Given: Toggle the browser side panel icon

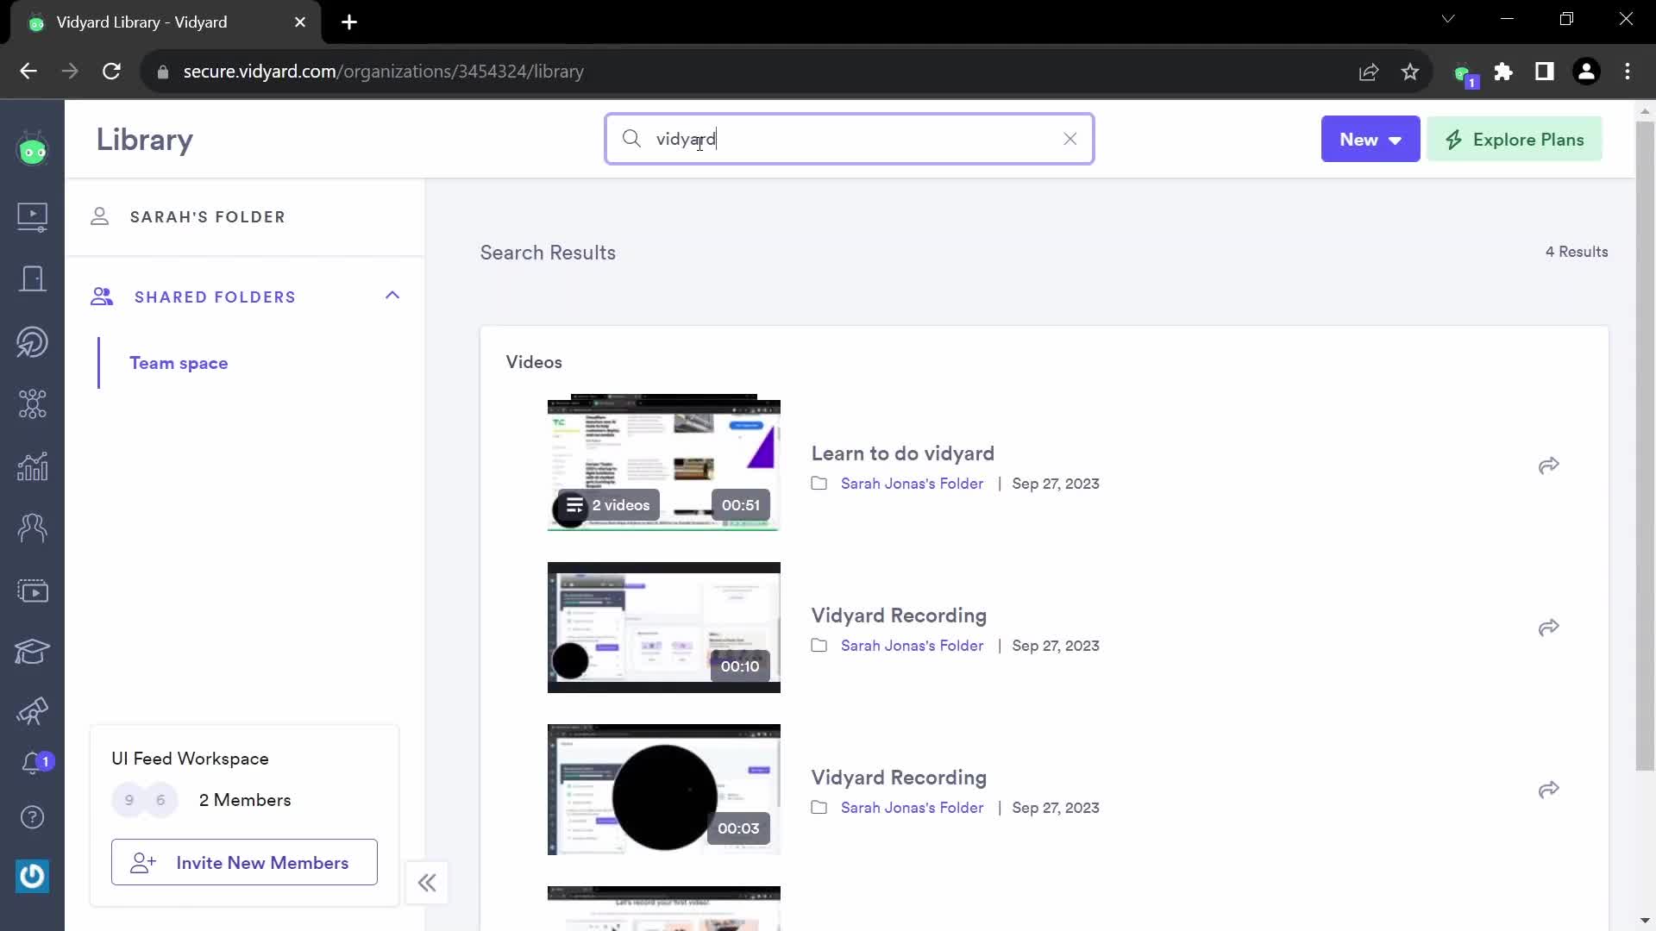Looking at the screenshot, I should (1545, 72).
